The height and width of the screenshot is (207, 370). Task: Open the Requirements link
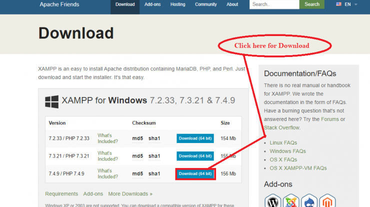[61, 194]
